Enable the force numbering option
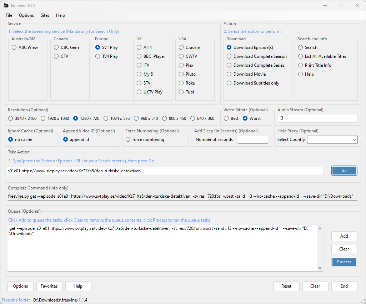 click(128, 140)
